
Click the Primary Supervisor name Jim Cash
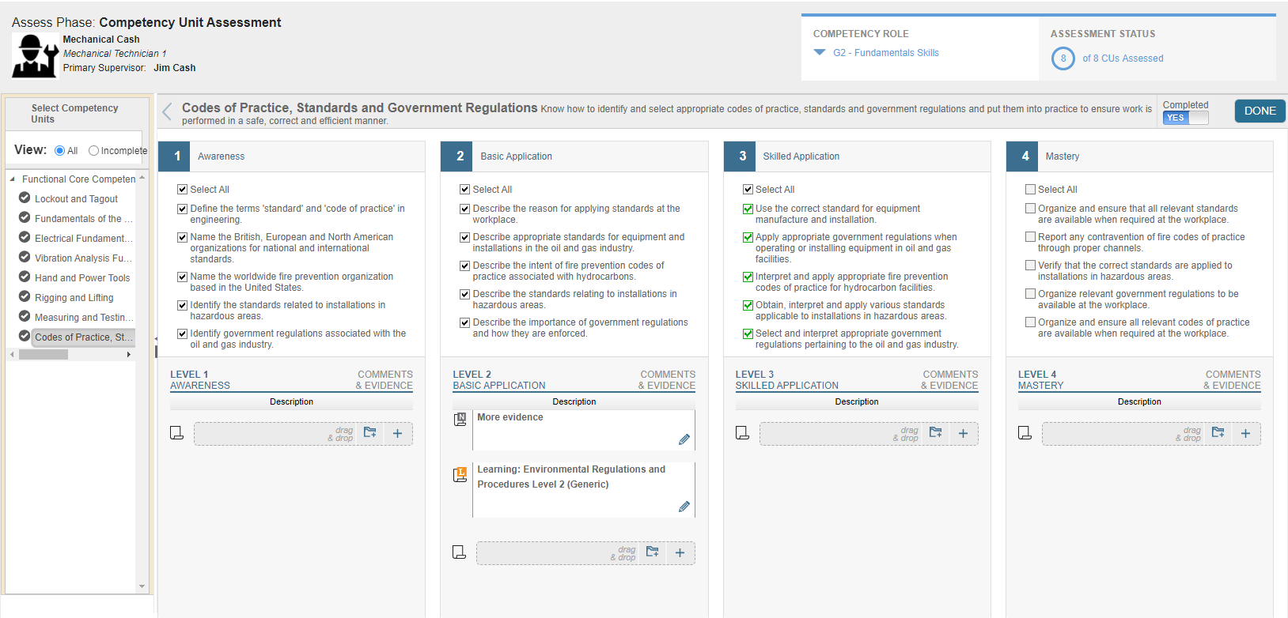tap(174, 68)
